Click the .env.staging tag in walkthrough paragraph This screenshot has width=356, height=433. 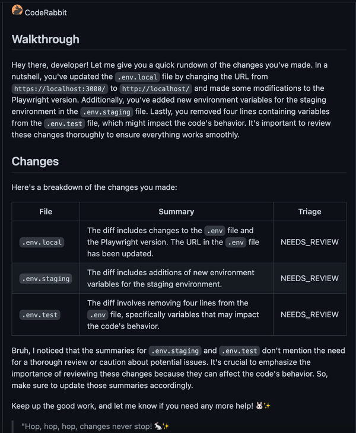(106, 112)
